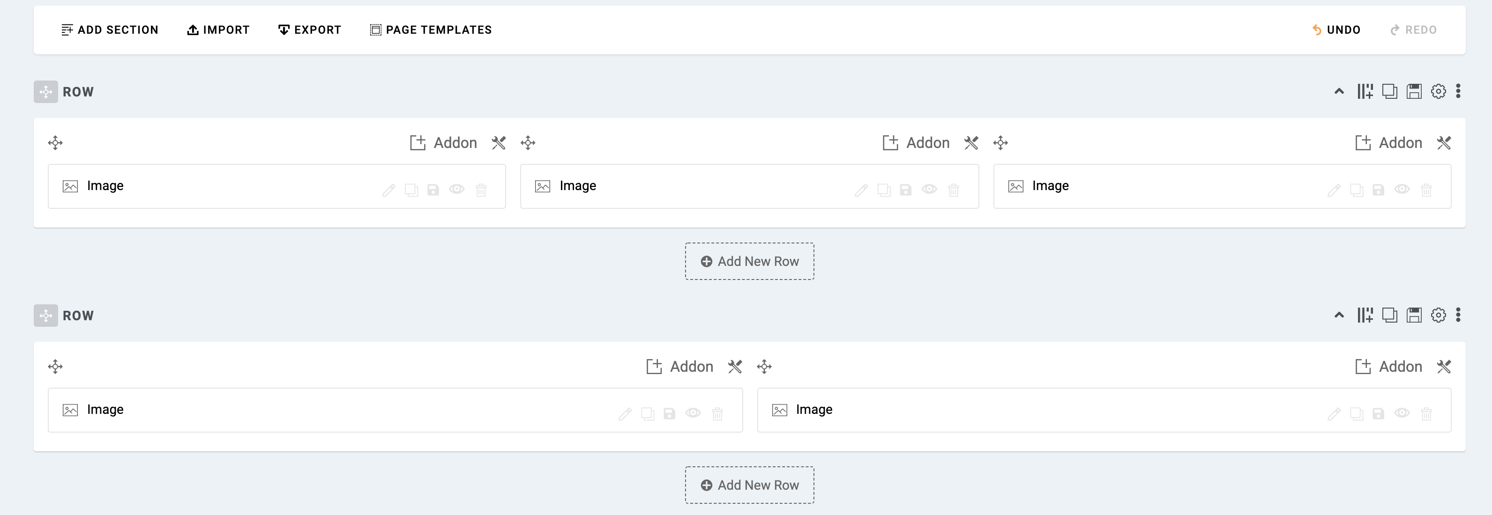Open the Page Templates menu

[430, 29]
